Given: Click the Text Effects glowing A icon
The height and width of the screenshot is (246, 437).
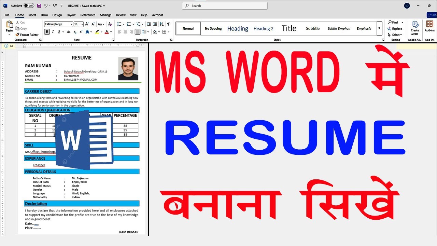Looking at the screenshot, I should (87, 32).
